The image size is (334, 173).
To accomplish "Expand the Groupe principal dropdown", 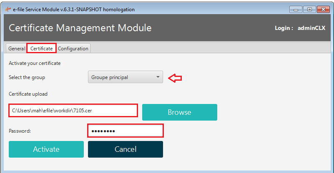I will [125, 77].
